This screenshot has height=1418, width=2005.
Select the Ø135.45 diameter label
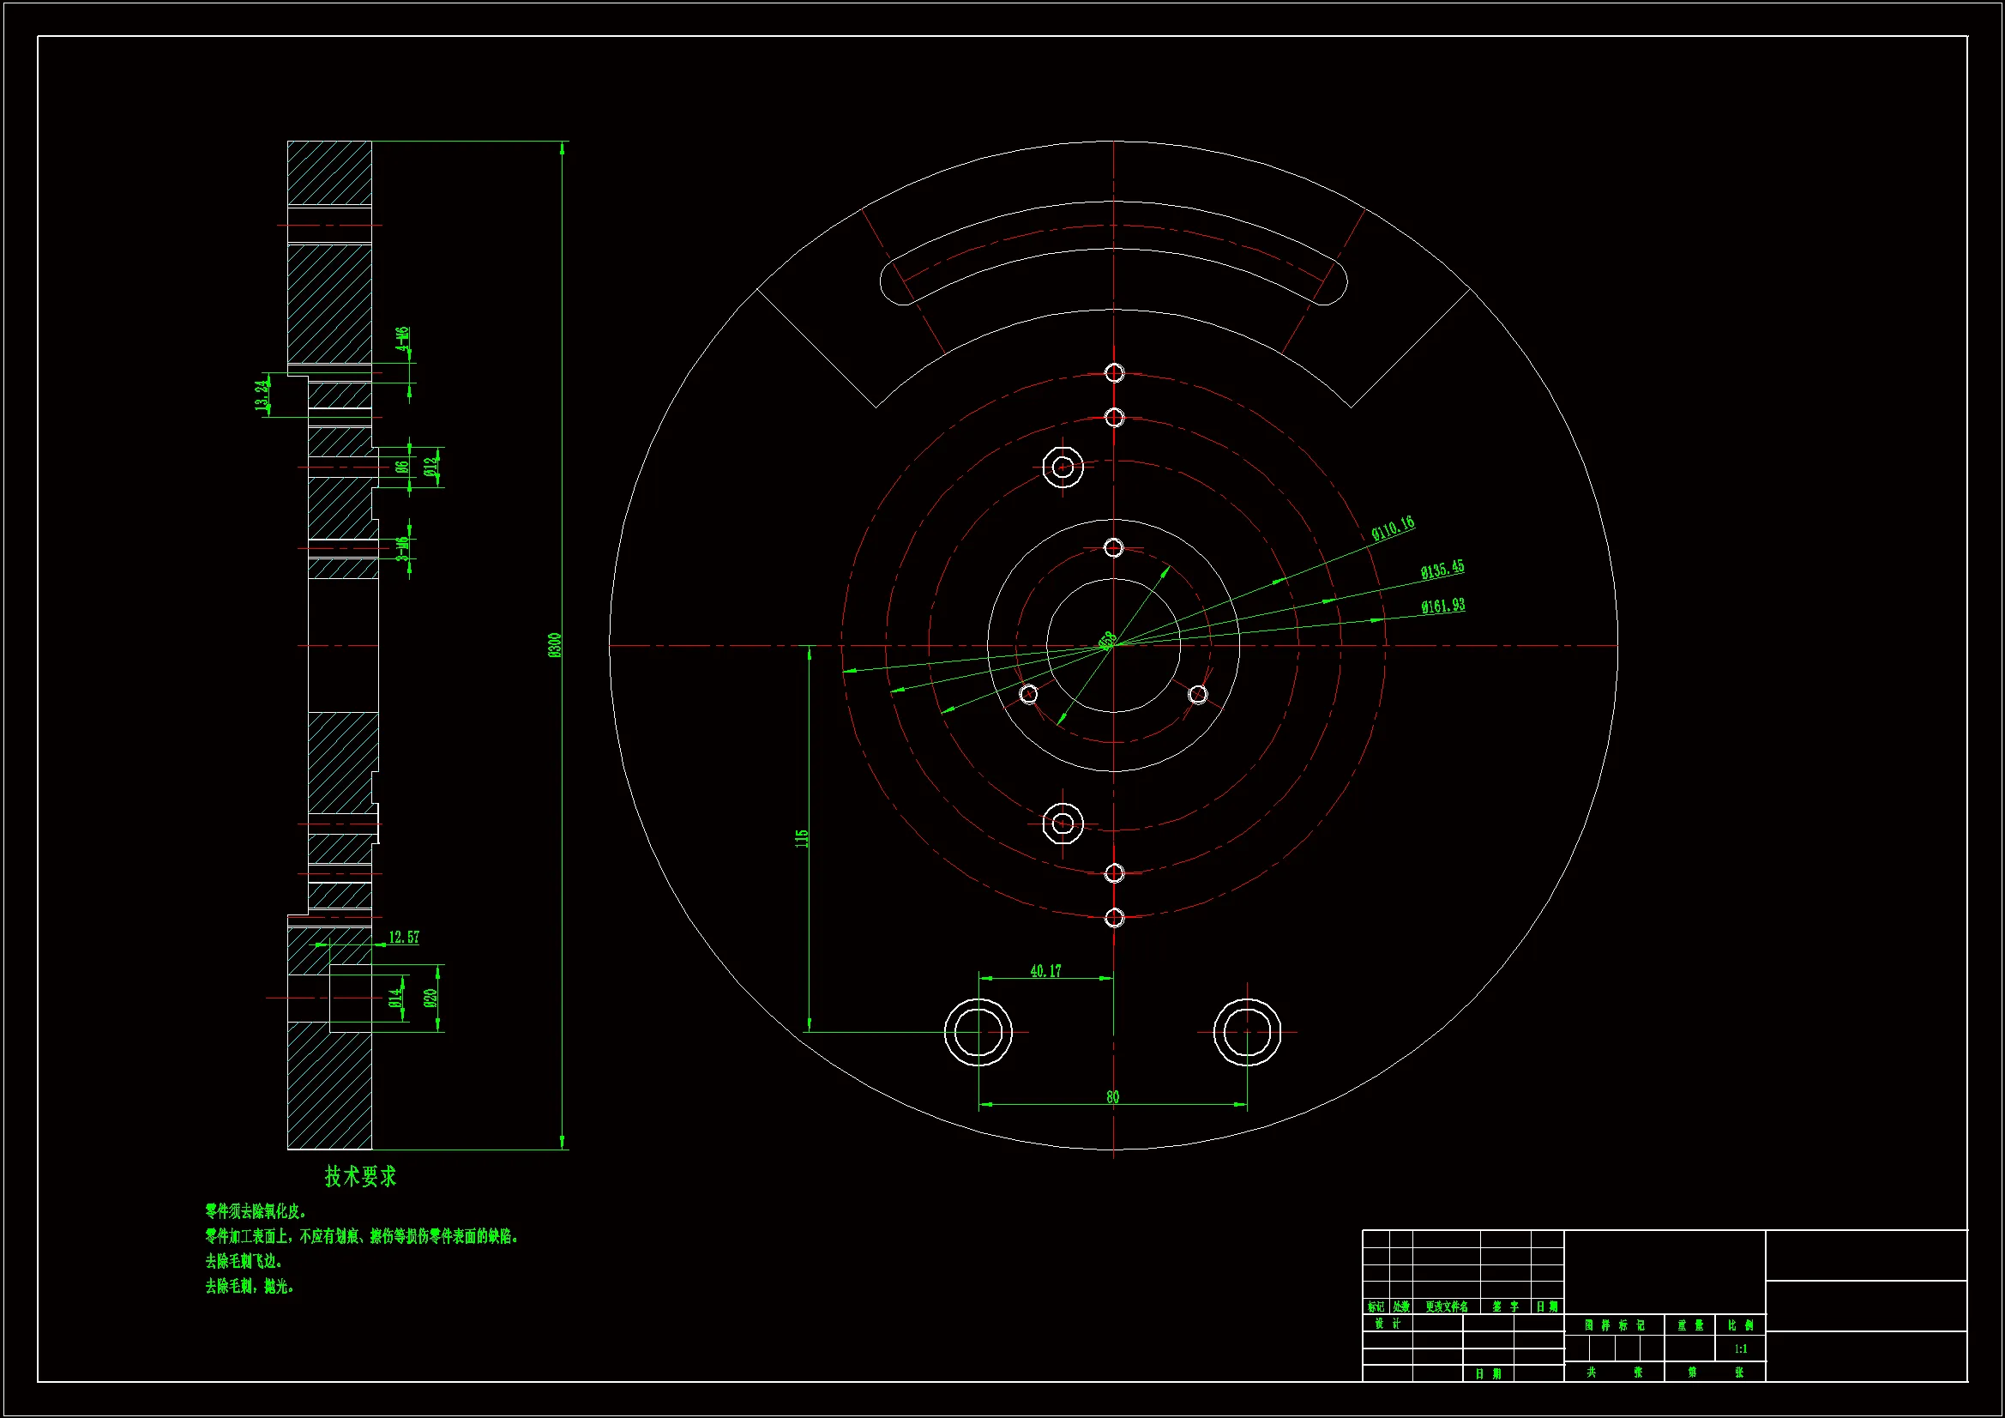pyautogui.click(x=1442, y=570)
